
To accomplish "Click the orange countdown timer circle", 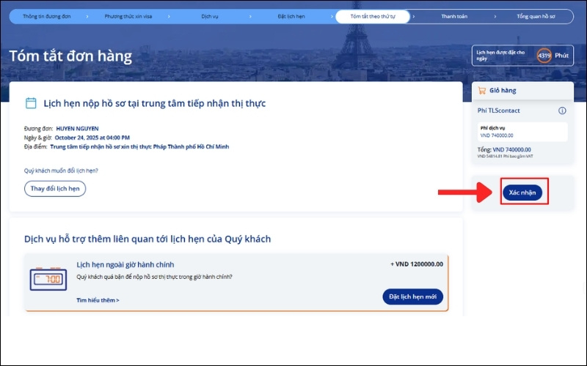I will 544,56.
